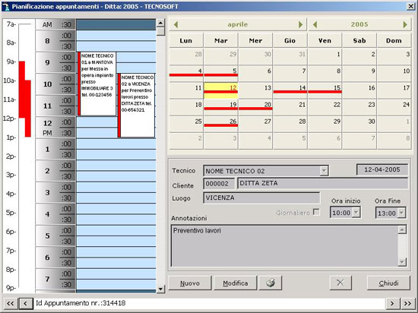Viewport: 418px width, 313px height.
Task: Go to previous record with < button
Action: [25, 303]
